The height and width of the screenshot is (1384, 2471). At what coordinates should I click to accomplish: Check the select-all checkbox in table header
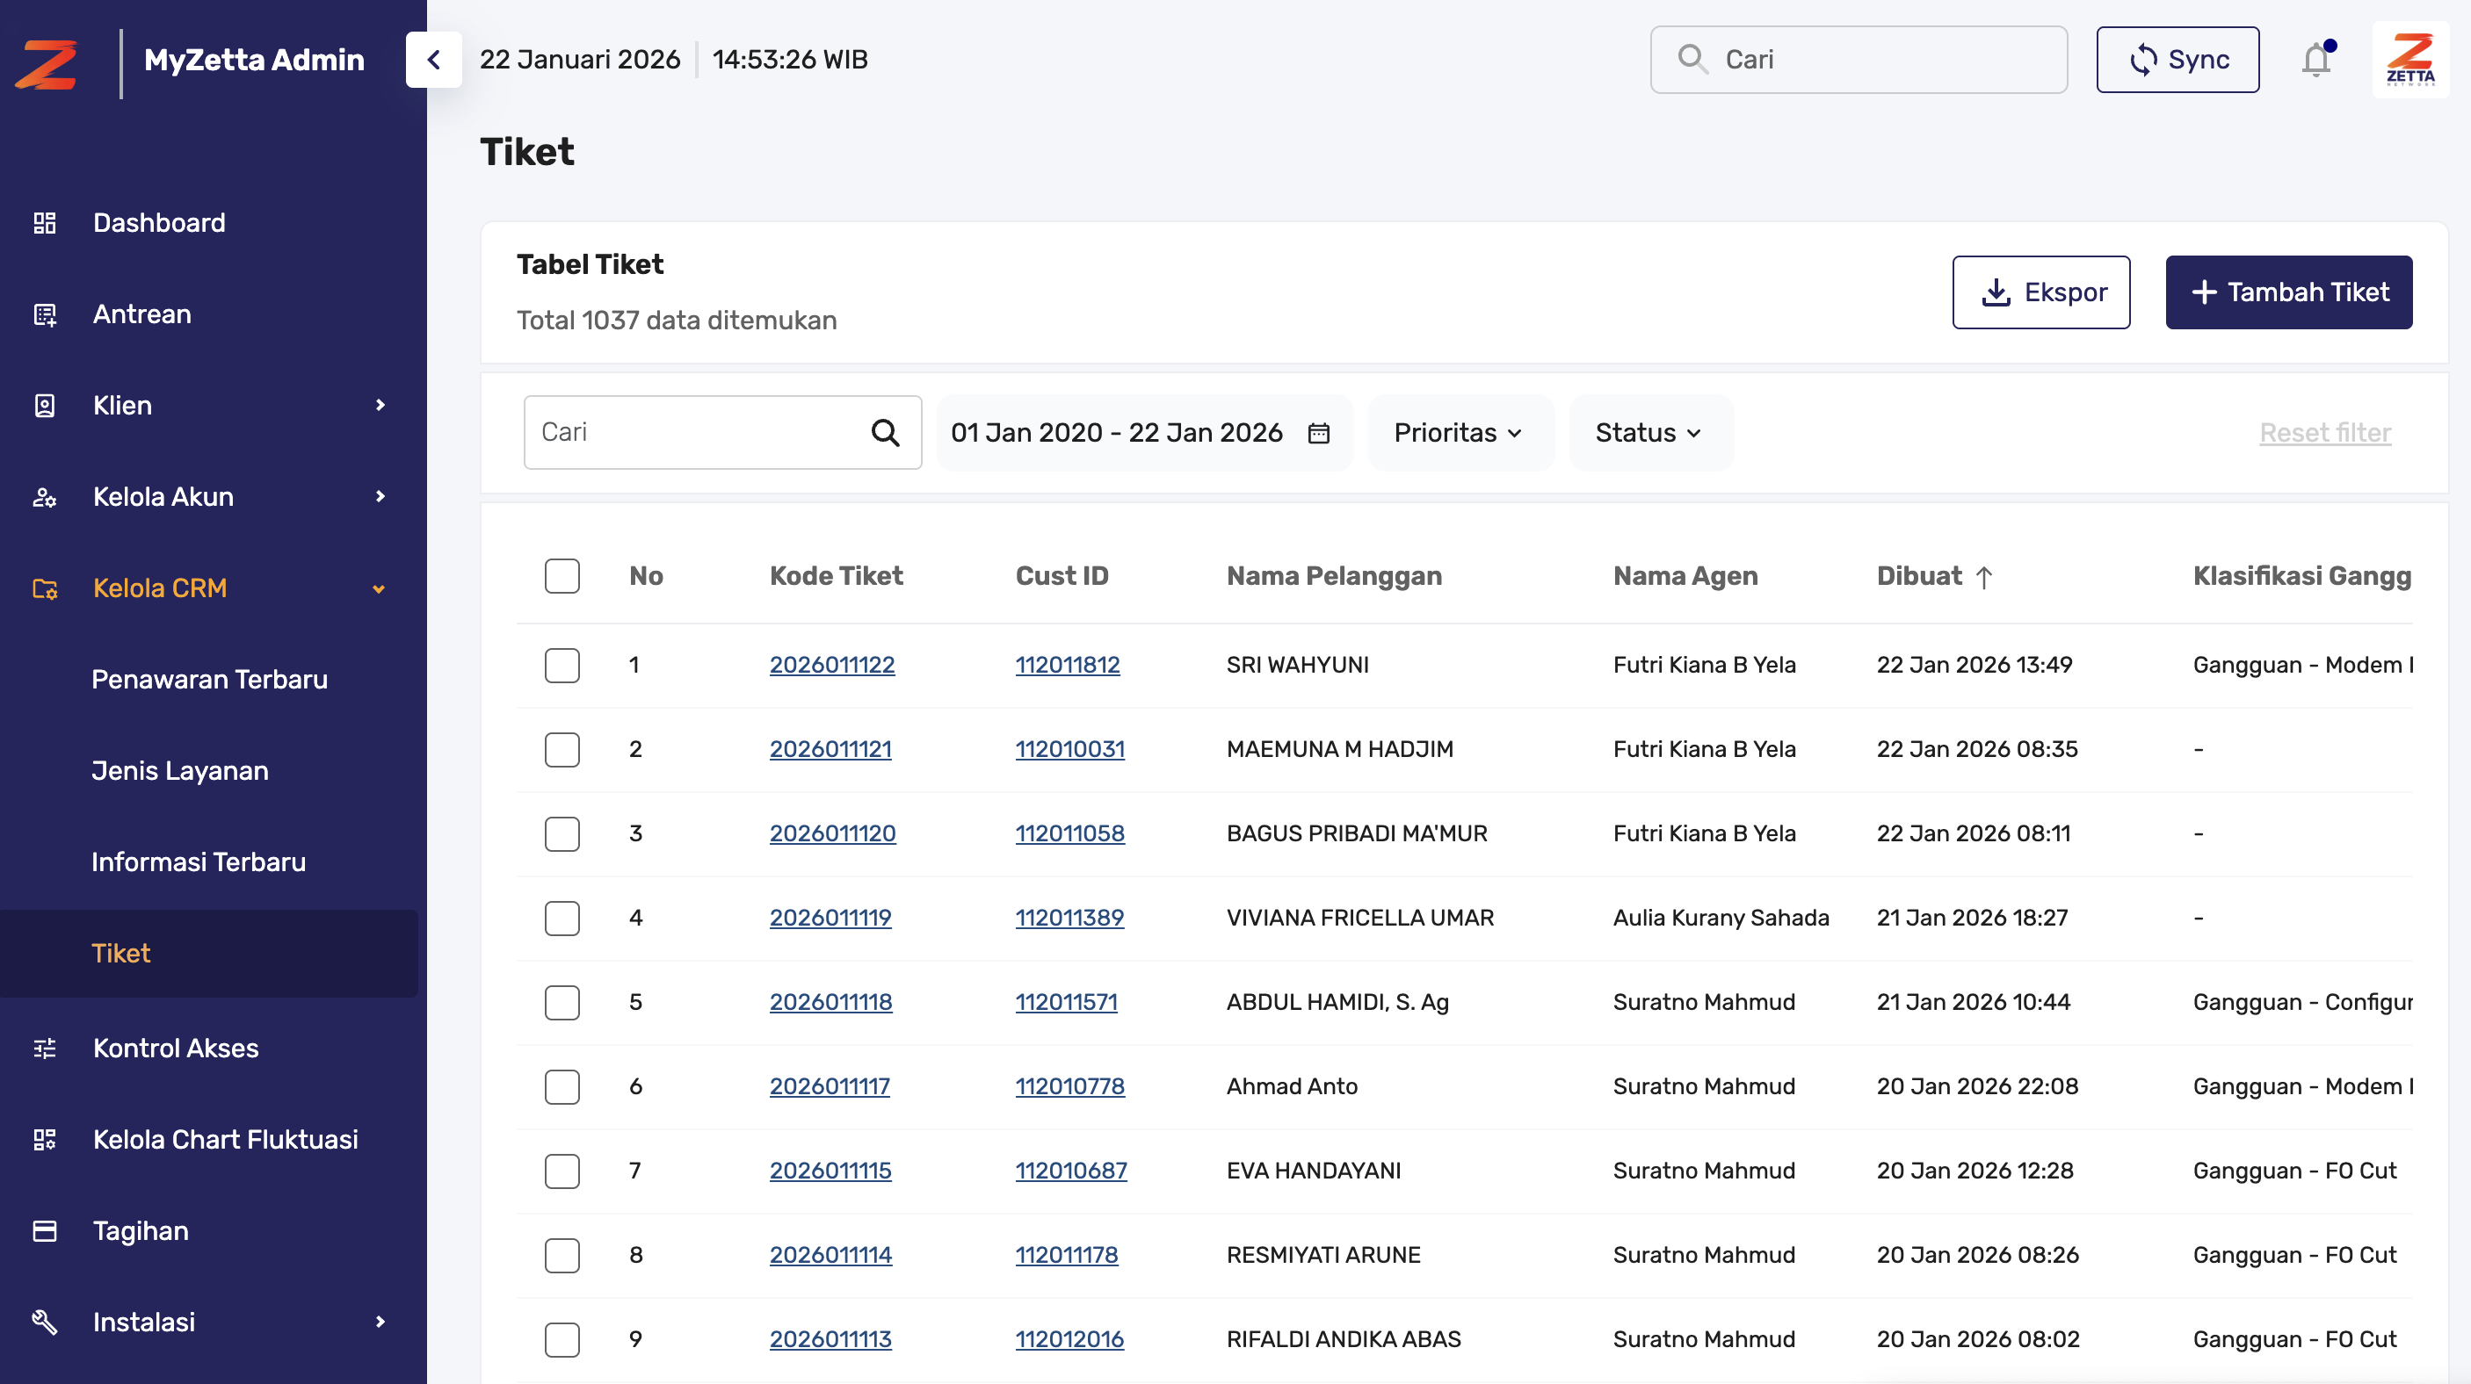click(562, 575)
